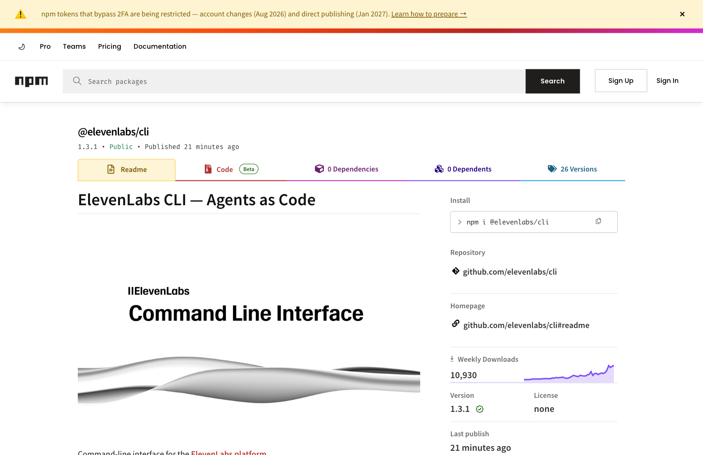Click the Dependencies cube icon

(319, 169)
